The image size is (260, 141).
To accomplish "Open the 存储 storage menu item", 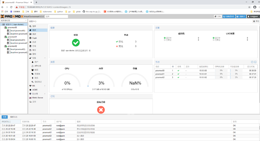I will coord(38,46).
